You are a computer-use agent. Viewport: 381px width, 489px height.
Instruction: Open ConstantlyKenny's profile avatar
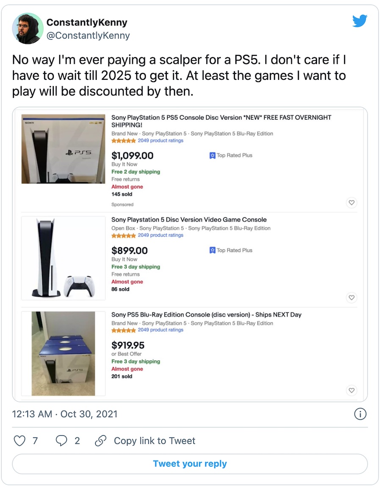(28, 28)
